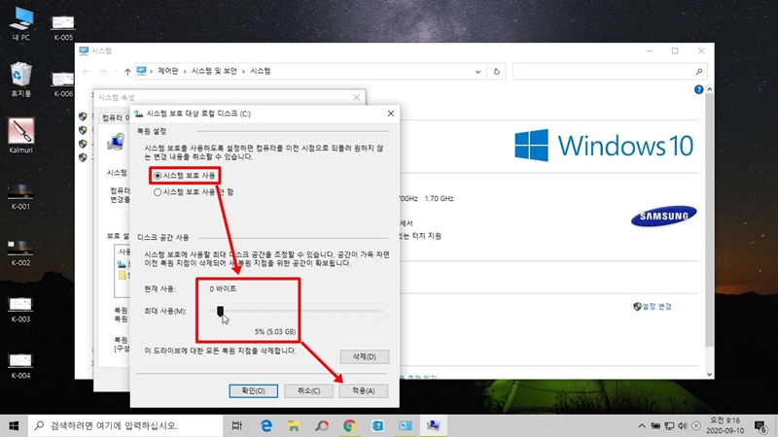Expand the address bar history dropdown
Image resolution: width=778 pixels, height=437 pixels.
coord(477,71)
